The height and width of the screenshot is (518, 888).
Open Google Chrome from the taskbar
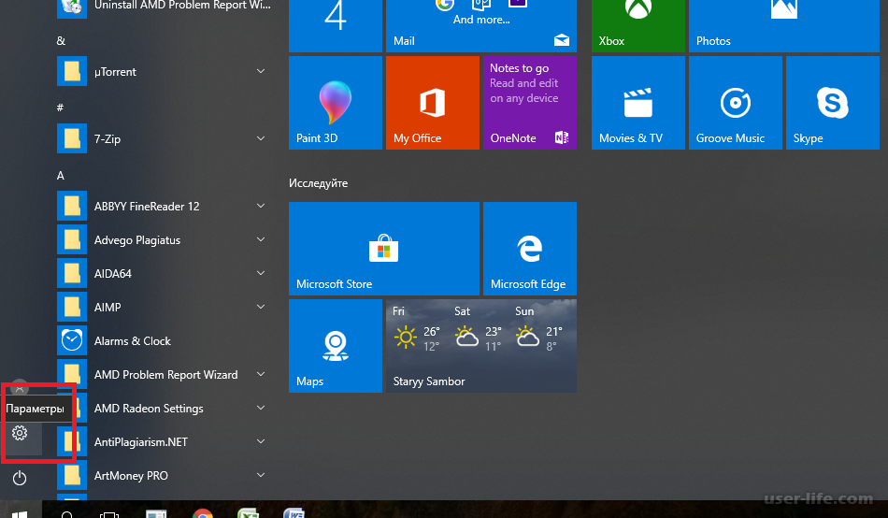(203, 513)
